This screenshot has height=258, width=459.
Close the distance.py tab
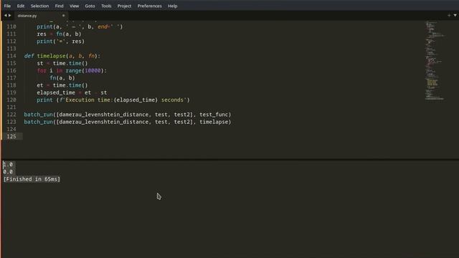63,16
